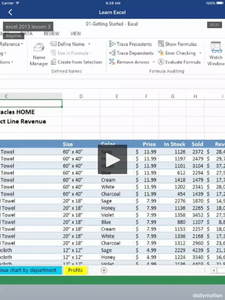Click the In Stock table header
This screenshot has height=300, width=225.
pyautogui.click(x=175, y=144)
